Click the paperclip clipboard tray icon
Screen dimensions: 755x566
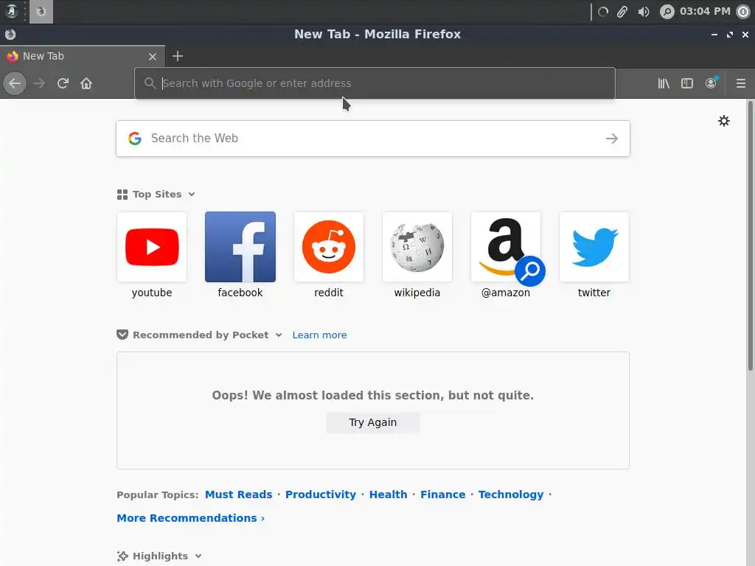[x=622, y=12]
